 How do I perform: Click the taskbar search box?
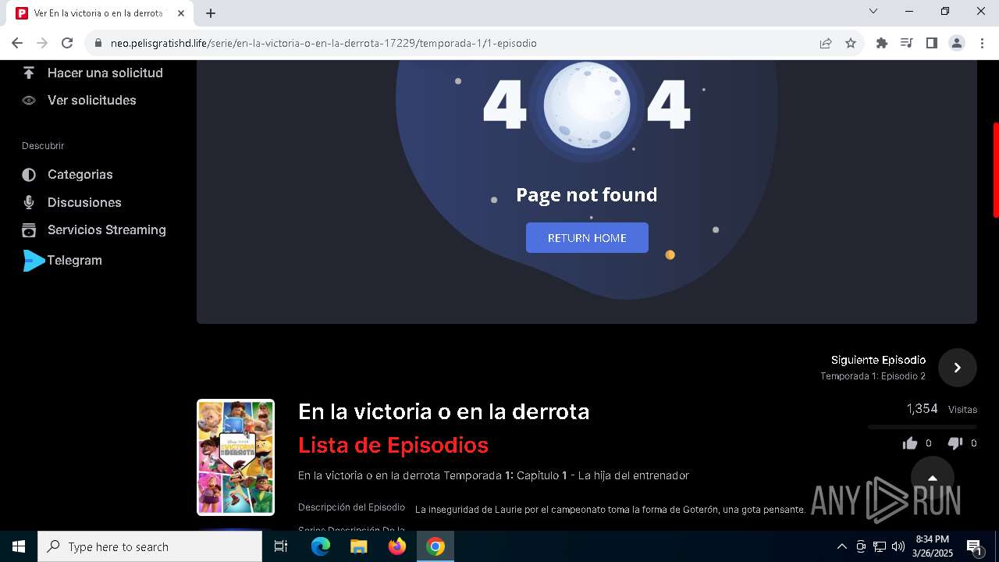tap(150, 546)
